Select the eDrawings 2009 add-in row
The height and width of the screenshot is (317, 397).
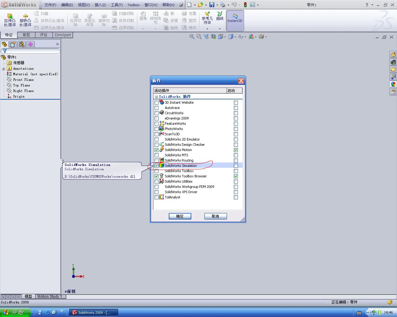(198, 118)
